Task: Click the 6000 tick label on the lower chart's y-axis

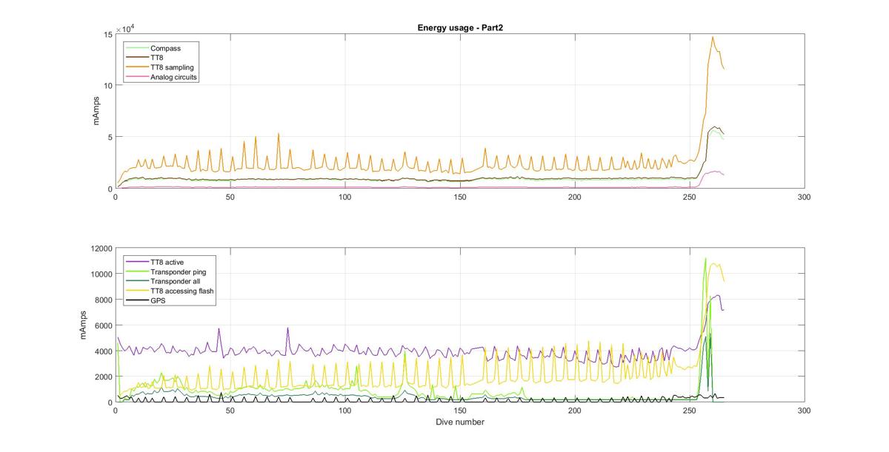Action: [104, 325]
